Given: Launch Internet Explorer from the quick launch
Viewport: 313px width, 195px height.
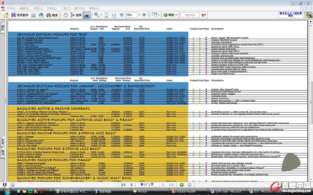Looking at the screenshot, I should (19, 191).
